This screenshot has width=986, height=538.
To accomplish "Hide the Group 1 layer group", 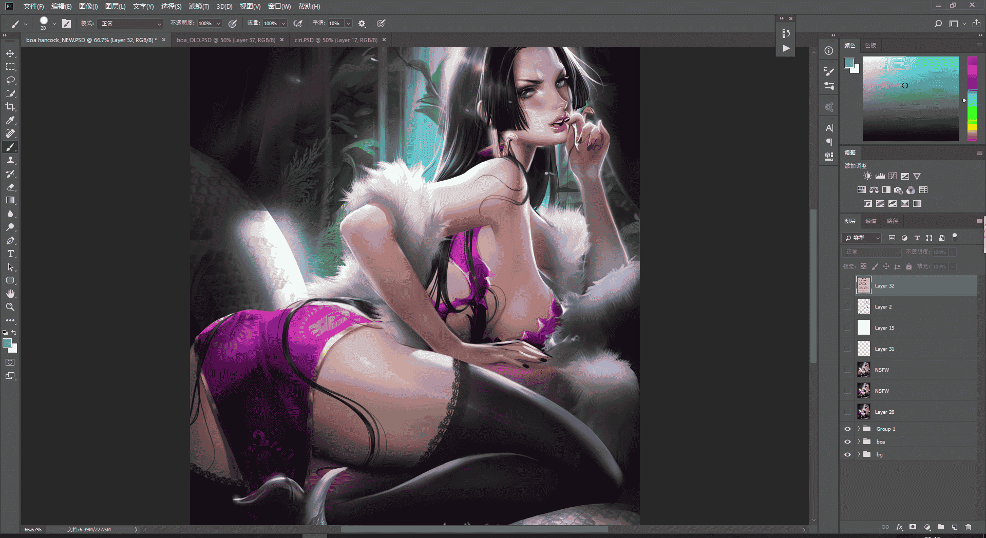I will coord(847,429).
